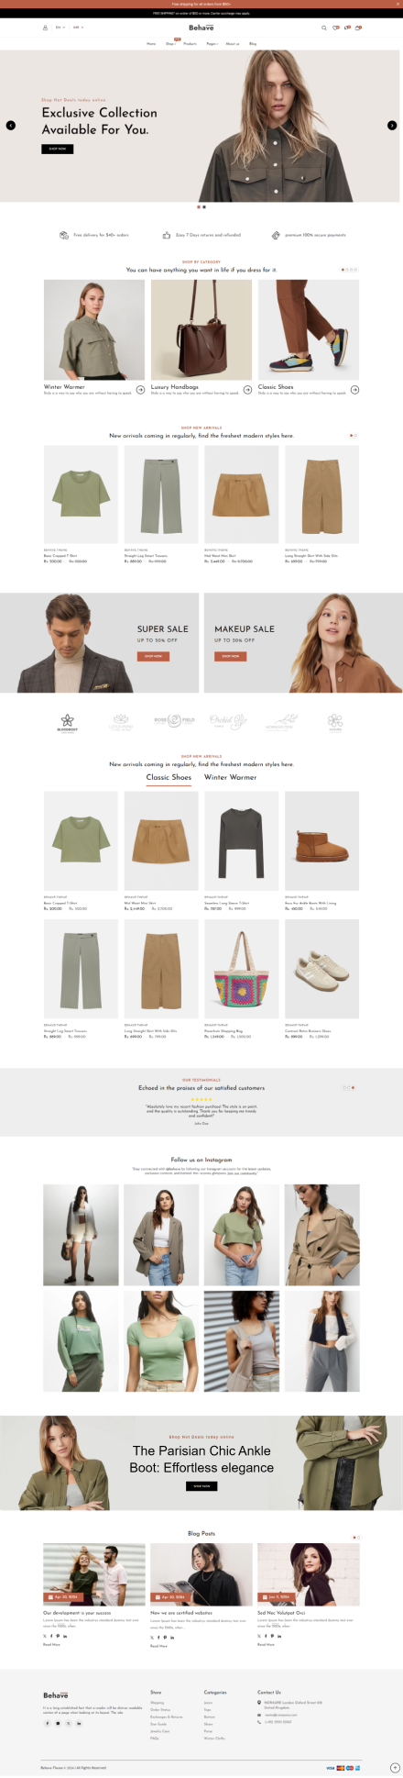Expand the EN language dropdown

[60, 28]
